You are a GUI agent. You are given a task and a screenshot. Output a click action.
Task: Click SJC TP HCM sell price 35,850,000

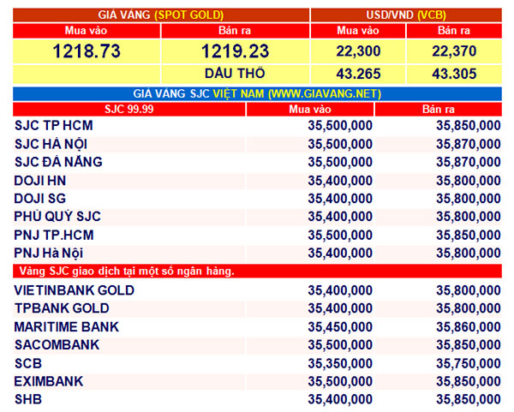469,126
